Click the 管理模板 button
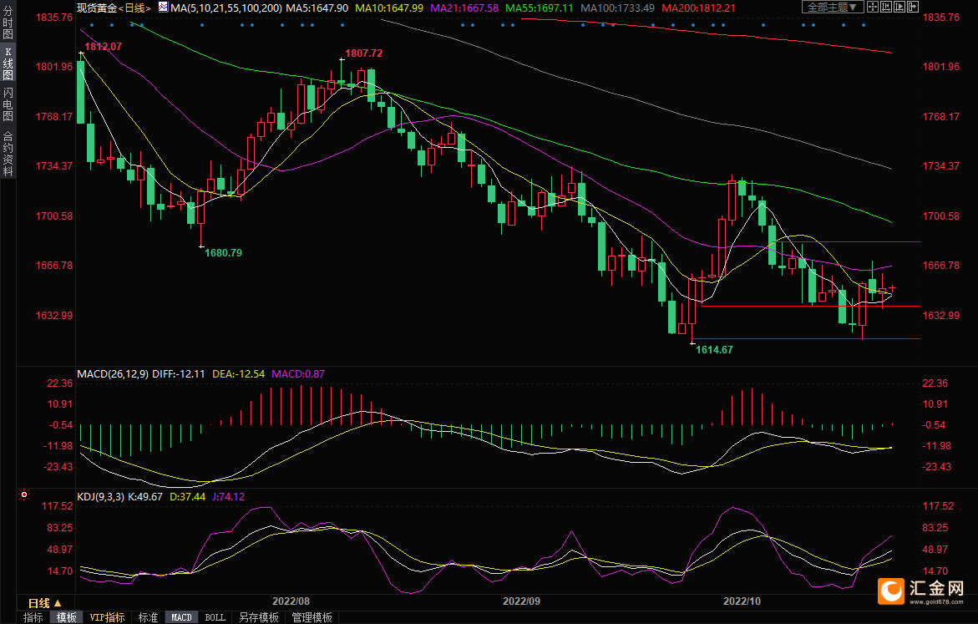Screen dimensions: 978x624 pos(312,617)
